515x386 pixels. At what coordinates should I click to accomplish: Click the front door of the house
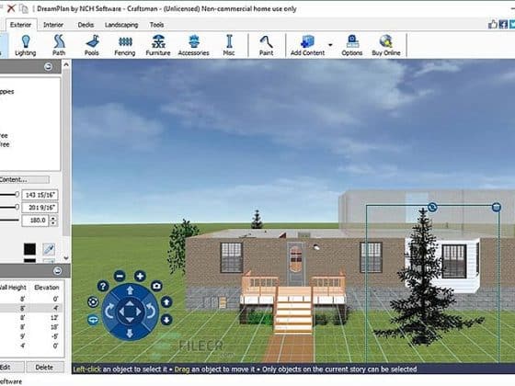point(296,264)
